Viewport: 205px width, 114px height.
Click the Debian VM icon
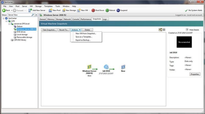click(15, 26)
